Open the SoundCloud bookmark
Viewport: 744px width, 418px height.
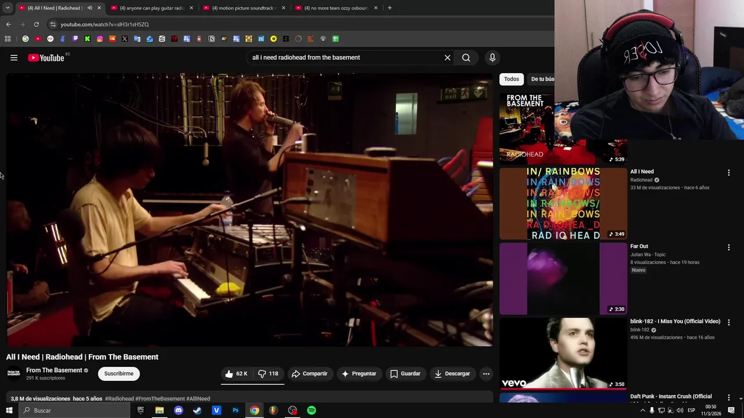pyautogui.click(x=112, y=39)
